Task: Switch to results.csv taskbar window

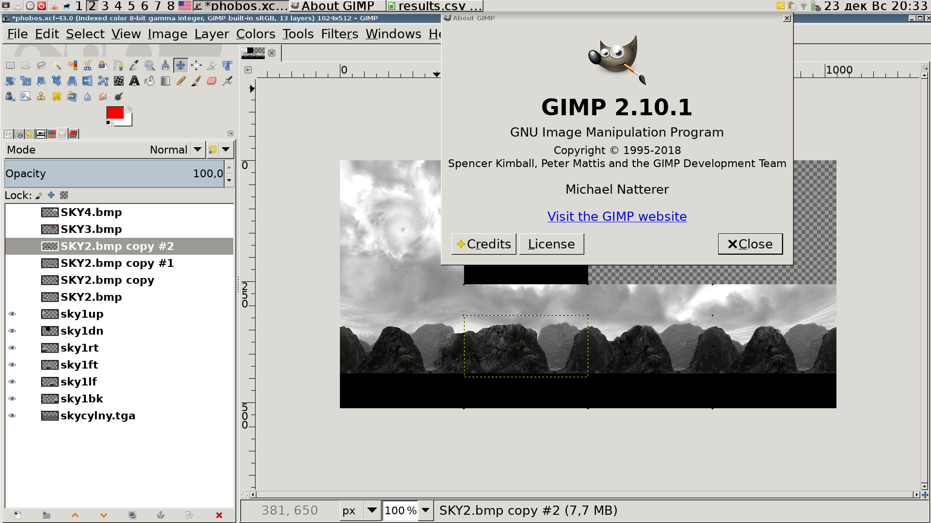Action: [435, 6]
